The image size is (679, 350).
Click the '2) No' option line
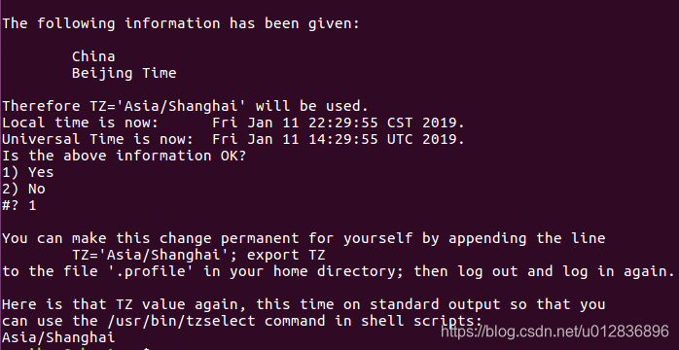tap(23, 189)
